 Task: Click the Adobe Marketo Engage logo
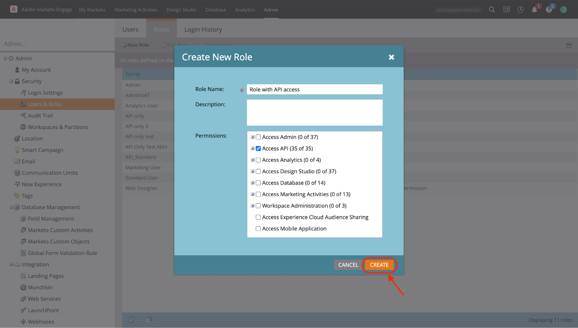(x=14, y=9)
